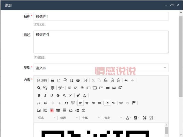Expand the 类型 type dropdown
This screenshot has height=137, width=183.
(x=101, y=68)
